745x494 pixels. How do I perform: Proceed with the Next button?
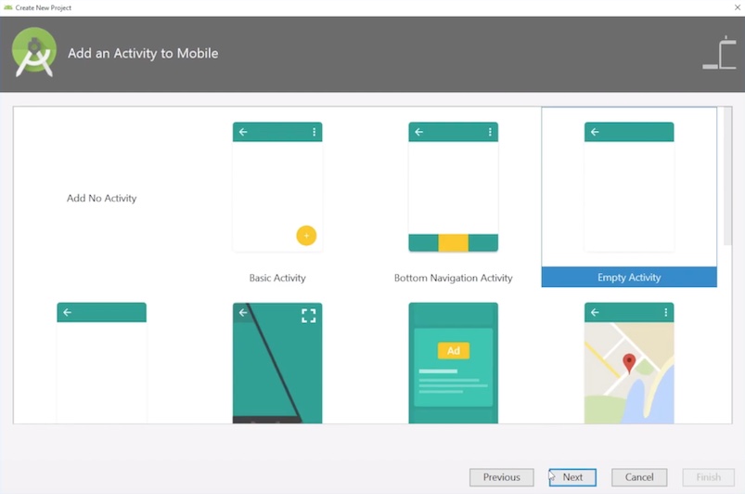coord(572,477)
